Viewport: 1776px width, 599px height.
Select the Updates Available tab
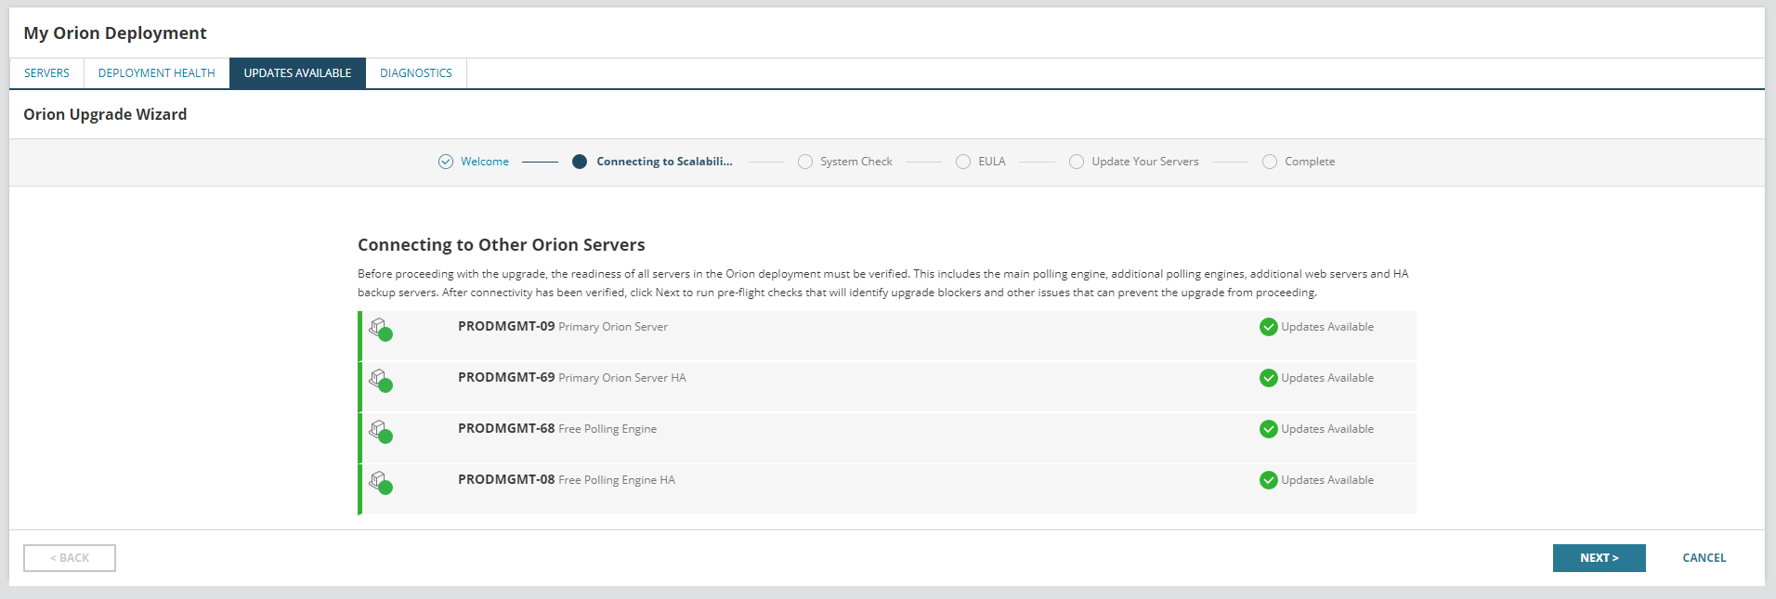pyautogui.click(x=297, y=73)
